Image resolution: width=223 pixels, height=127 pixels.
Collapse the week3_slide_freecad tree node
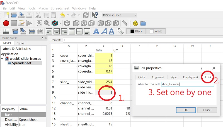[2, 59]
